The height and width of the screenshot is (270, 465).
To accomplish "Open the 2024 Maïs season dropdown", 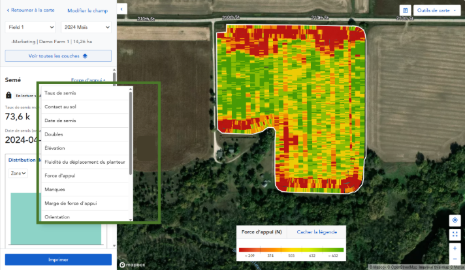I will (86, 27).
